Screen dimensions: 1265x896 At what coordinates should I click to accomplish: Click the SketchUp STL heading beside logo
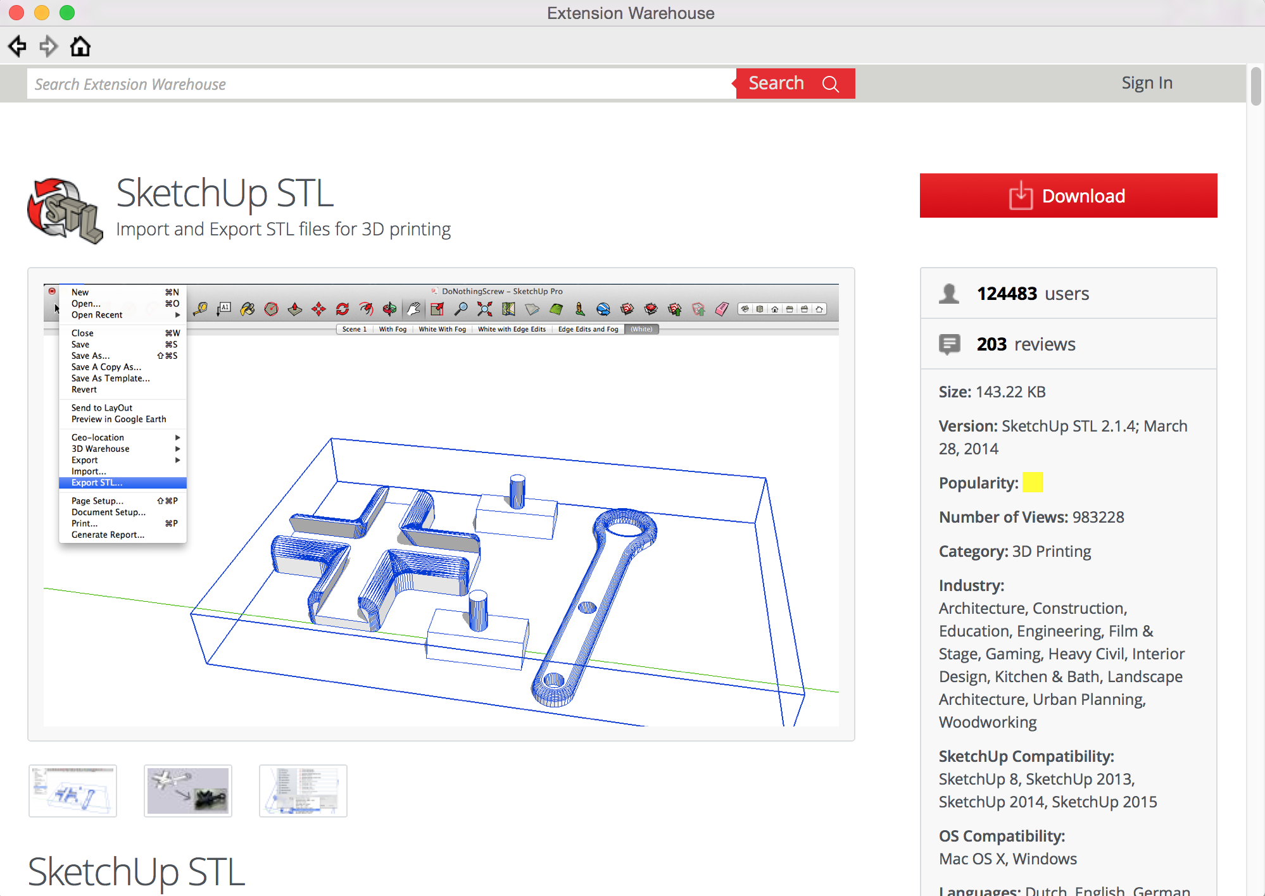click(225, 193)
